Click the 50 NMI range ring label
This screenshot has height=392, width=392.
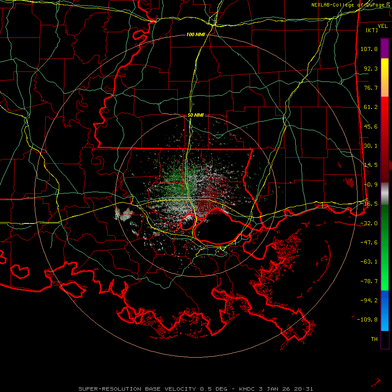(196, 115)
